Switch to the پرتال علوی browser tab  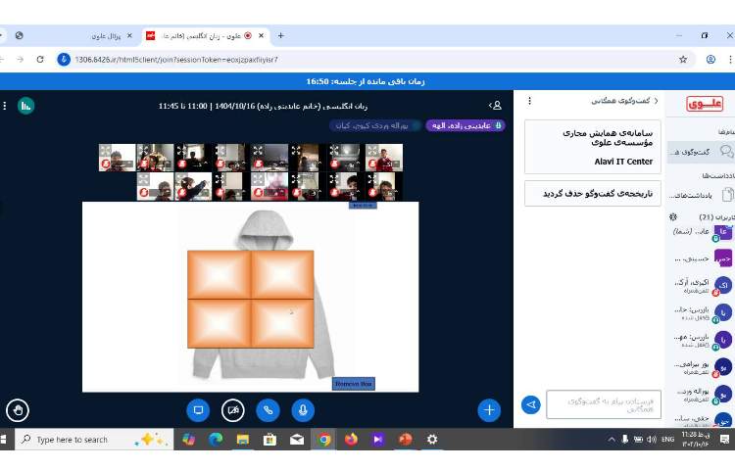pos(106,35)
